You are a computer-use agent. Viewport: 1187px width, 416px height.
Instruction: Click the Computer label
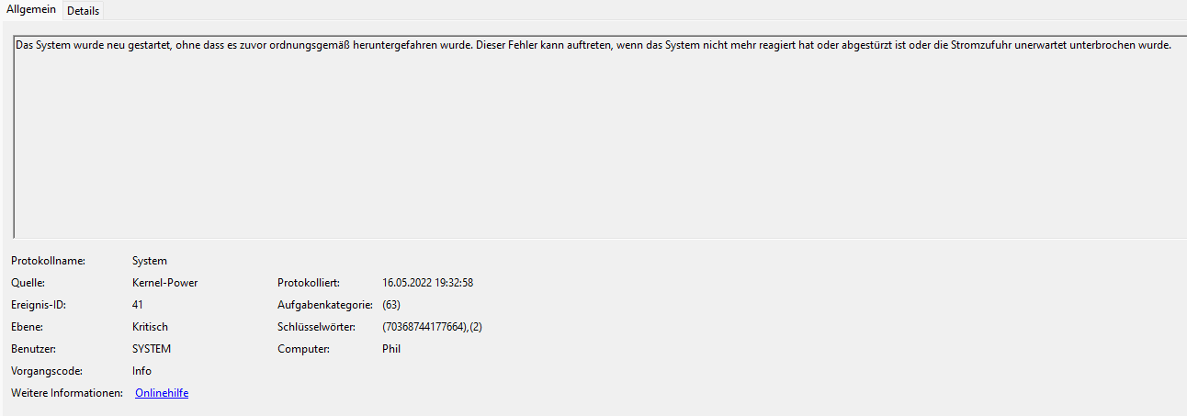pyautogui.click(x=303, y=349)
